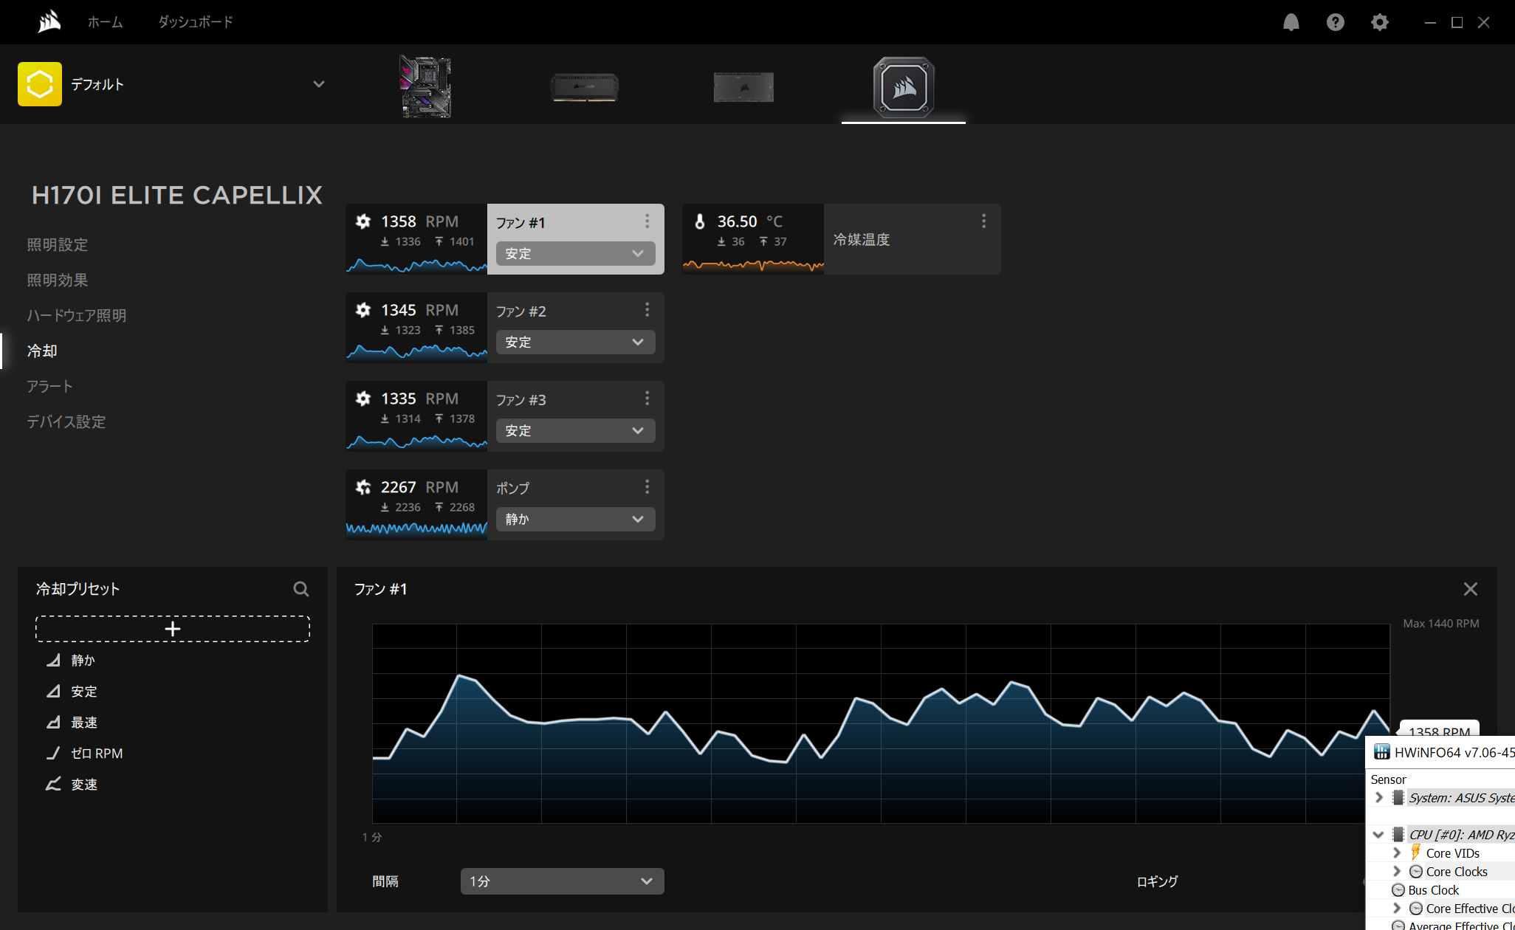The image size is (1515, 930).
Task: Select the ゼロ RPM preset
Action: point(96,754)
